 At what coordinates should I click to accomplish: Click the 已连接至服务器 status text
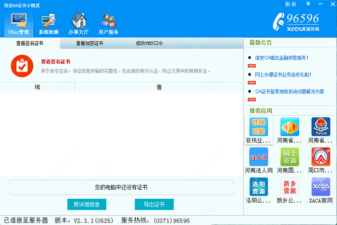click(26, 221)
